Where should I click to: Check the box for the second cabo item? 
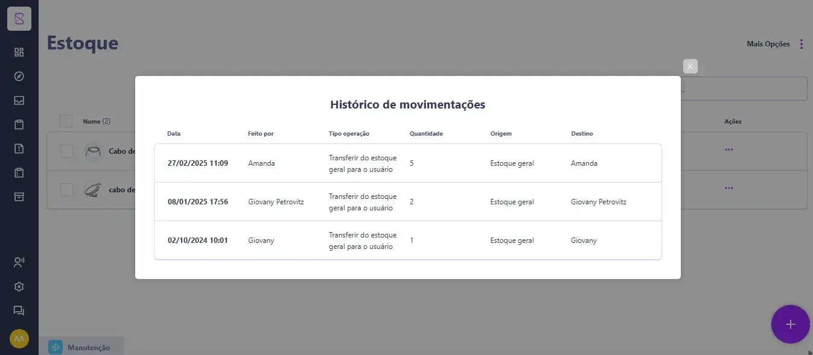(x=66, y=189)
